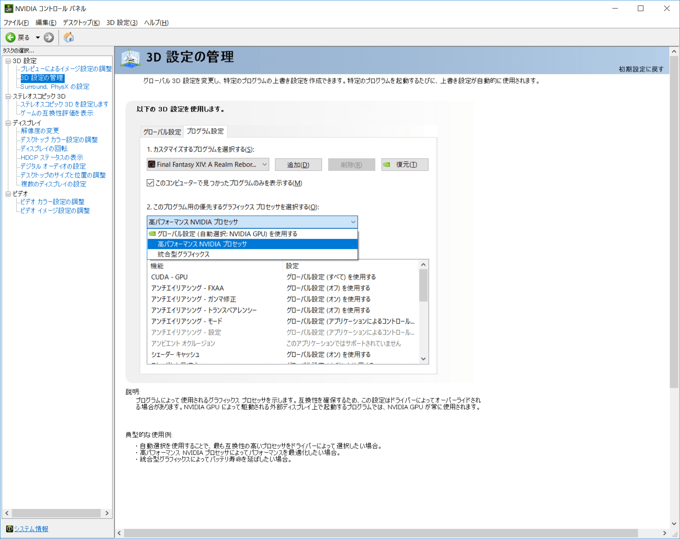Select the CUDA - GPU row
Screen dimensions: 680x539
283,277
